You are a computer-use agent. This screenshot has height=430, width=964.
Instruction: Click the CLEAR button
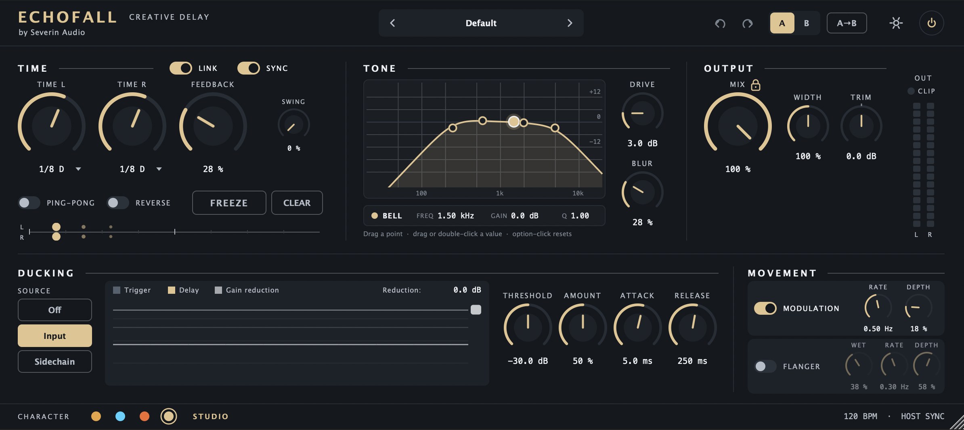point(297,203)
